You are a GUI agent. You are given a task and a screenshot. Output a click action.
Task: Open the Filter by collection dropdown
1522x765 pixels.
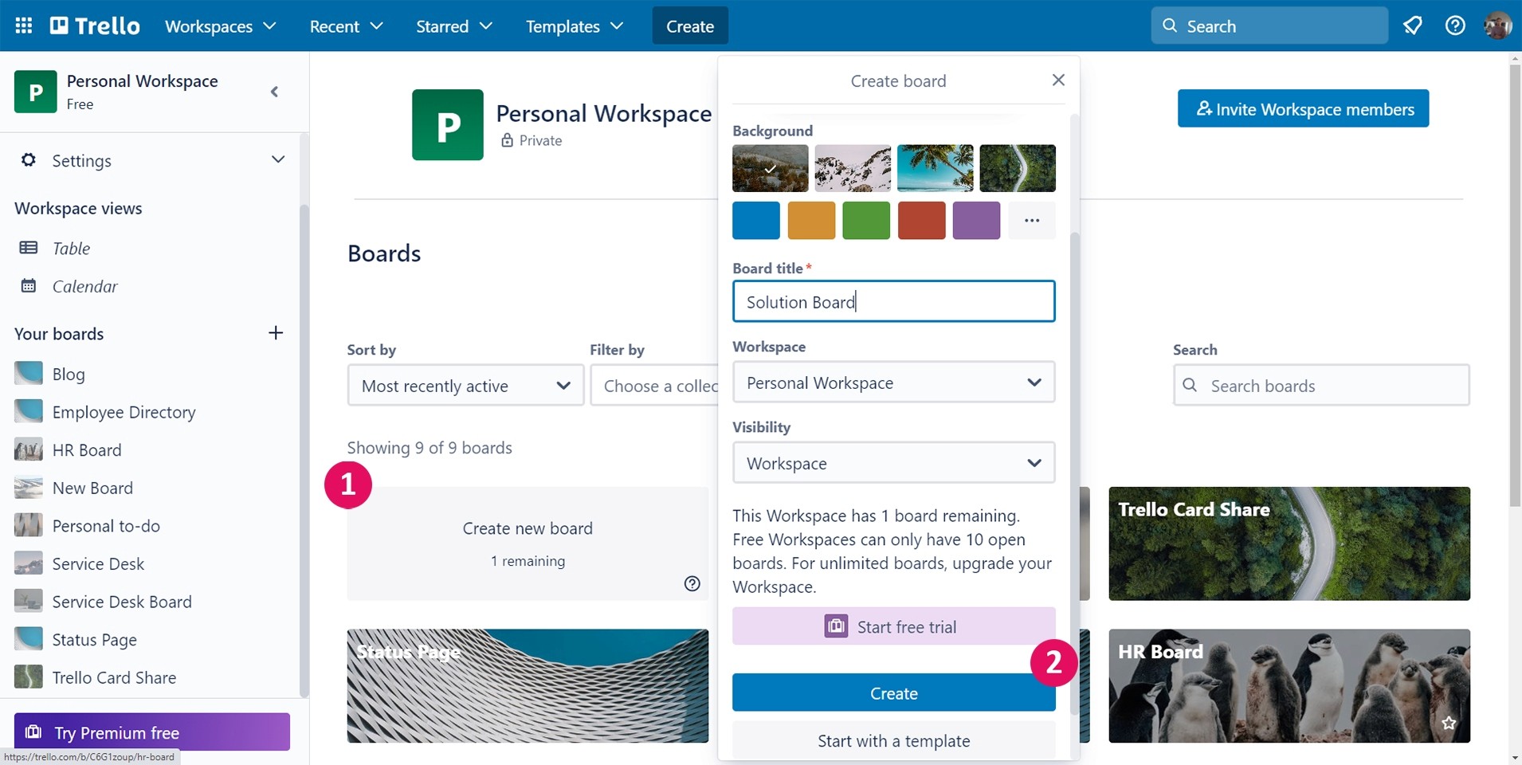click(654, 386)
